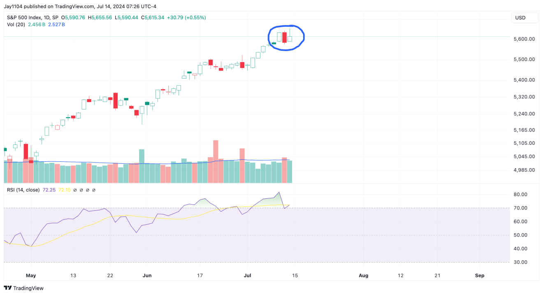The height and width of the screenshot is (295, 543).
Task: Click the RSI moving average value 72.15
Action: (x=65, y=190)
